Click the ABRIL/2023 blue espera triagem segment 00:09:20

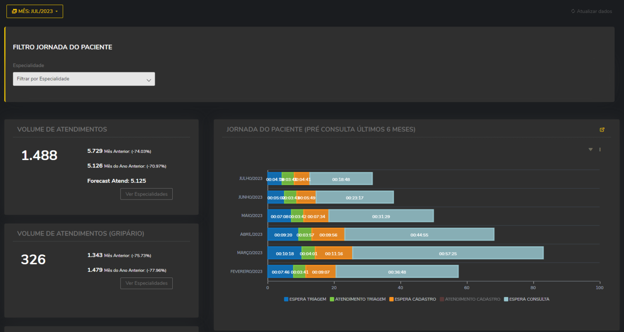click(x=283, y=234)
